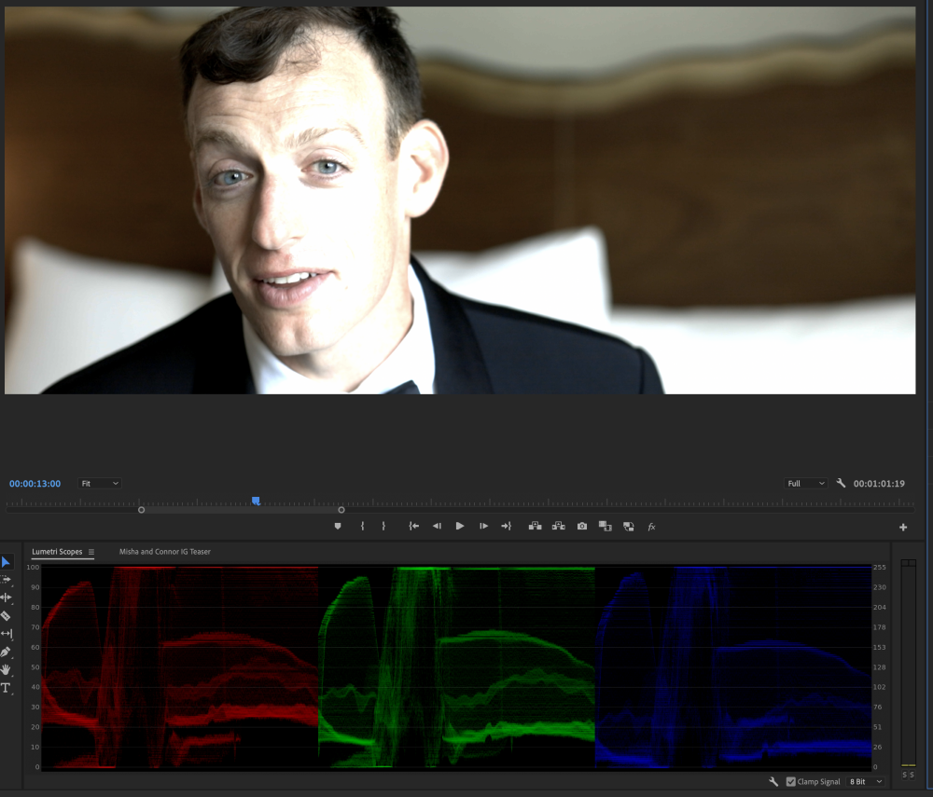933x797 pixels.
Task: Select the Ripple Edit tool
Action: pyautogui.click(x=6, y=598)
